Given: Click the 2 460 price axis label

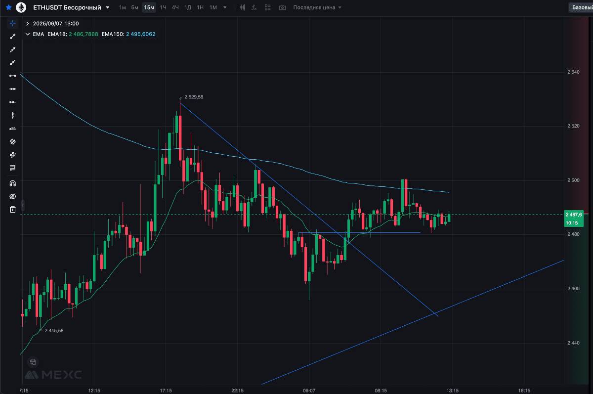Looking at the screenshot, I should click(573, 288).
